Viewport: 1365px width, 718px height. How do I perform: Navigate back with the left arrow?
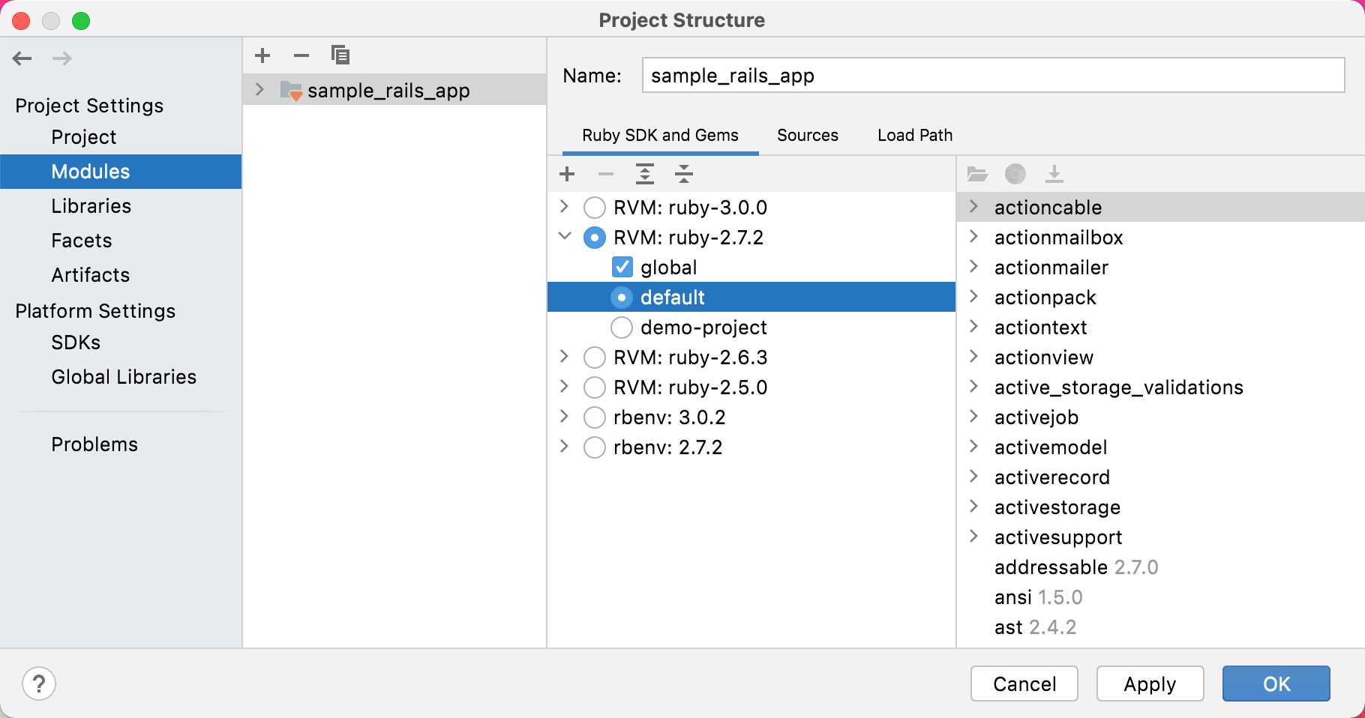click(22, 58)
